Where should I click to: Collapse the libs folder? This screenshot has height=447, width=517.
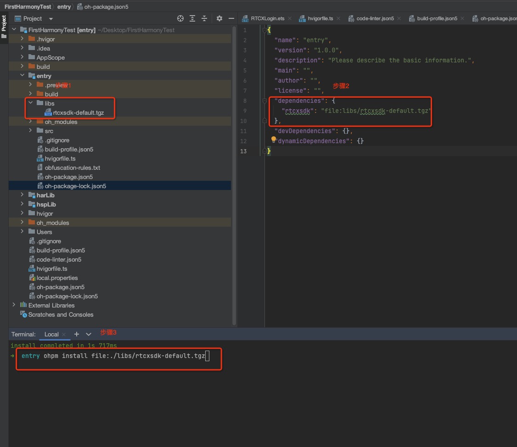(x=31, y=103)
